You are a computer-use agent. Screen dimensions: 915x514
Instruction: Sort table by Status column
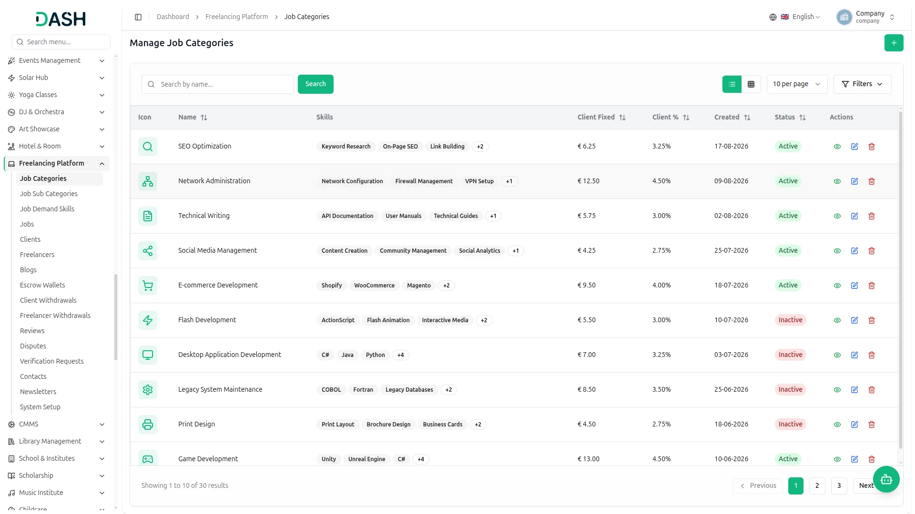coord(790,117)
